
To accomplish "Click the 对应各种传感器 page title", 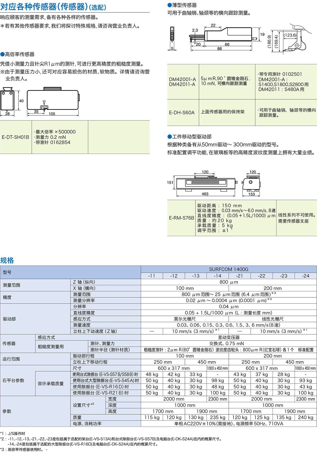I will [x=53, y=7].
